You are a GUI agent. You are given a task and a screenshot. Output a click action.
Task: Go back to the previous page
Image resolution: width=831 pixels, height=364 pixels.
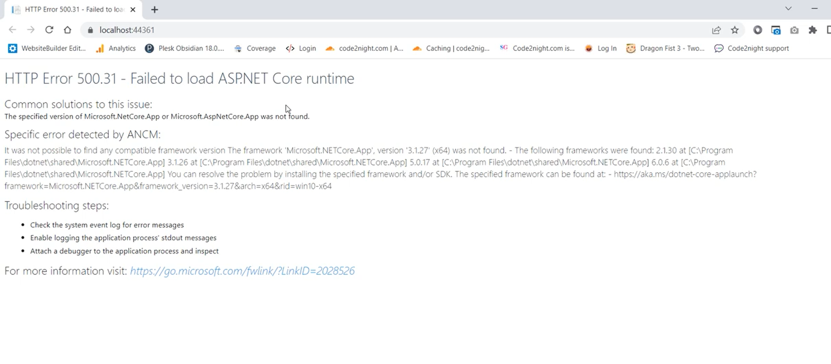[12, 30]
